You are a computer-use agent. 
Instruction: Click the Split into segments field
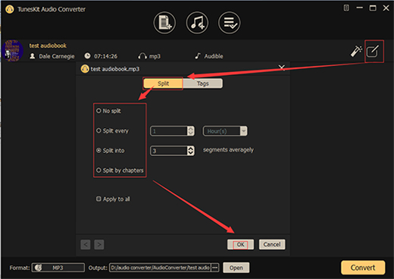[x=169, y=151]
